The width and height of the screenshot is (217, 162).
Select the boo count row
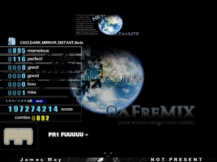41,84
